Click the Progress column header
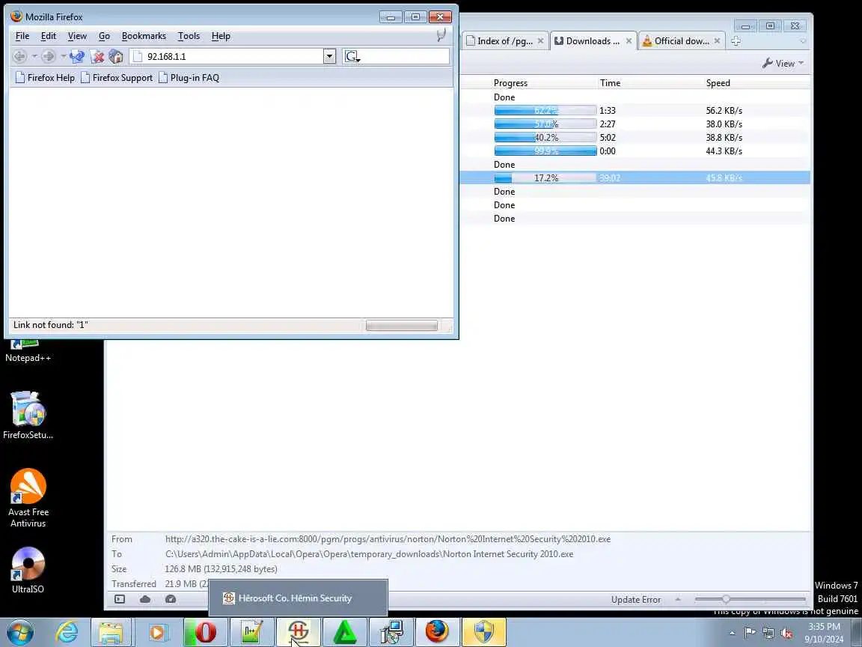The image size is (862, 647). [x=510, y=83]
